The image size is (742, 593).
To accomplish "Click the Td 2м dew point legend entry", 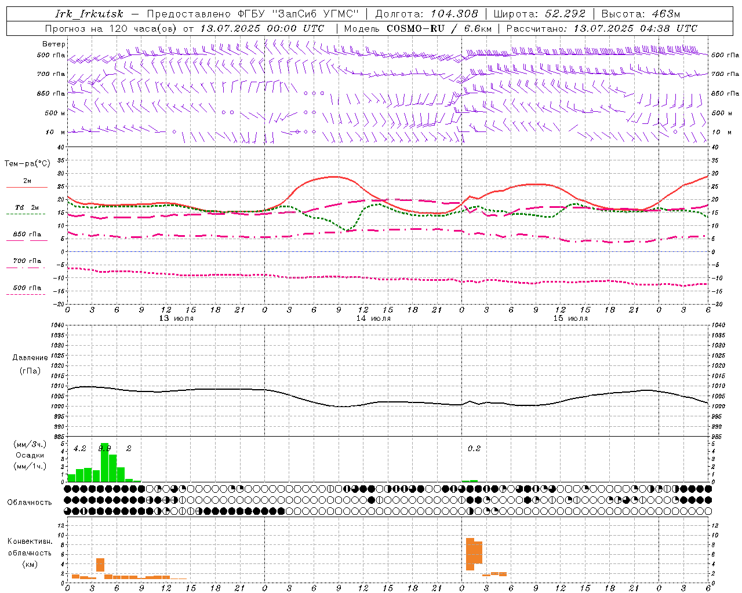I will coord(27,209).
